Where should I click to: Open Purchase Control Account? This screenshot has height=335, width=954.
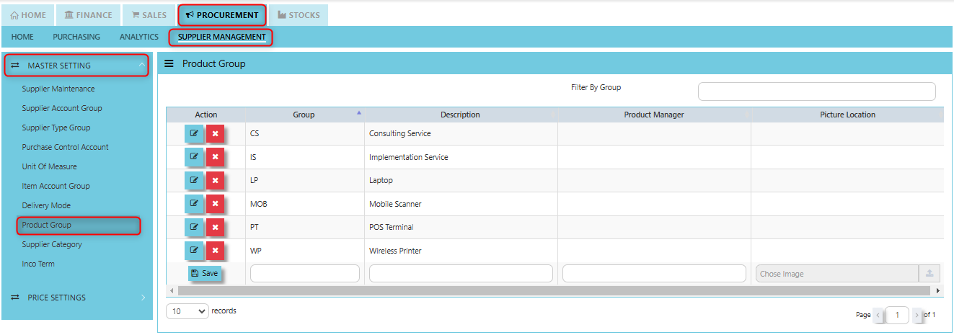click(x=66, y=148)
